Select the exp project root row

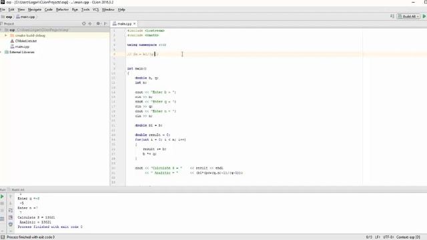(55, 30)
